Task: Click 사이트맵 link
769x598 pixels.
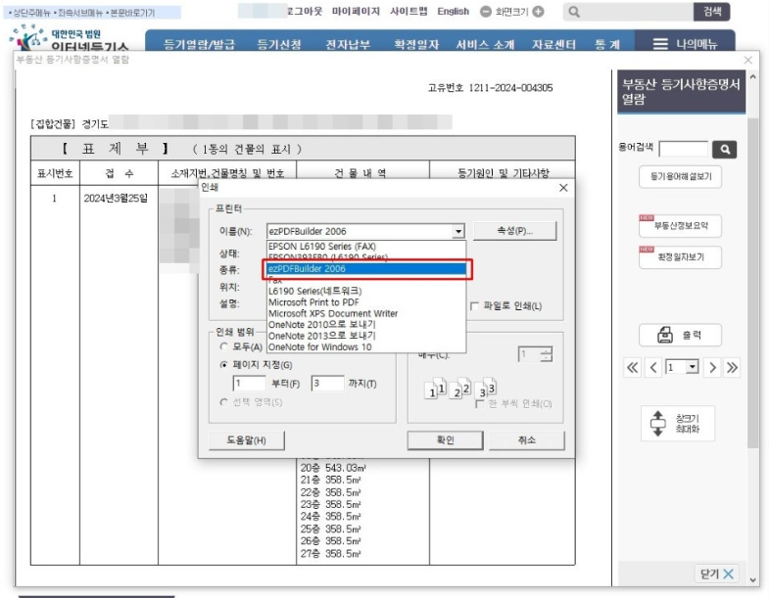Action: [x=409, y=12]
